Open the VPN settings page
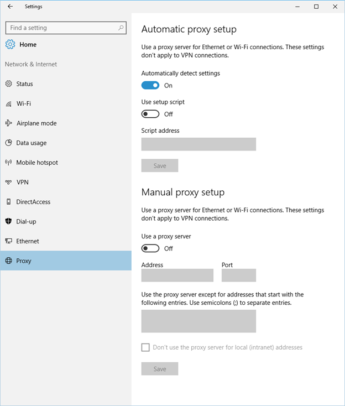Viewport: 345px width, 406px height. click(22, 182)
